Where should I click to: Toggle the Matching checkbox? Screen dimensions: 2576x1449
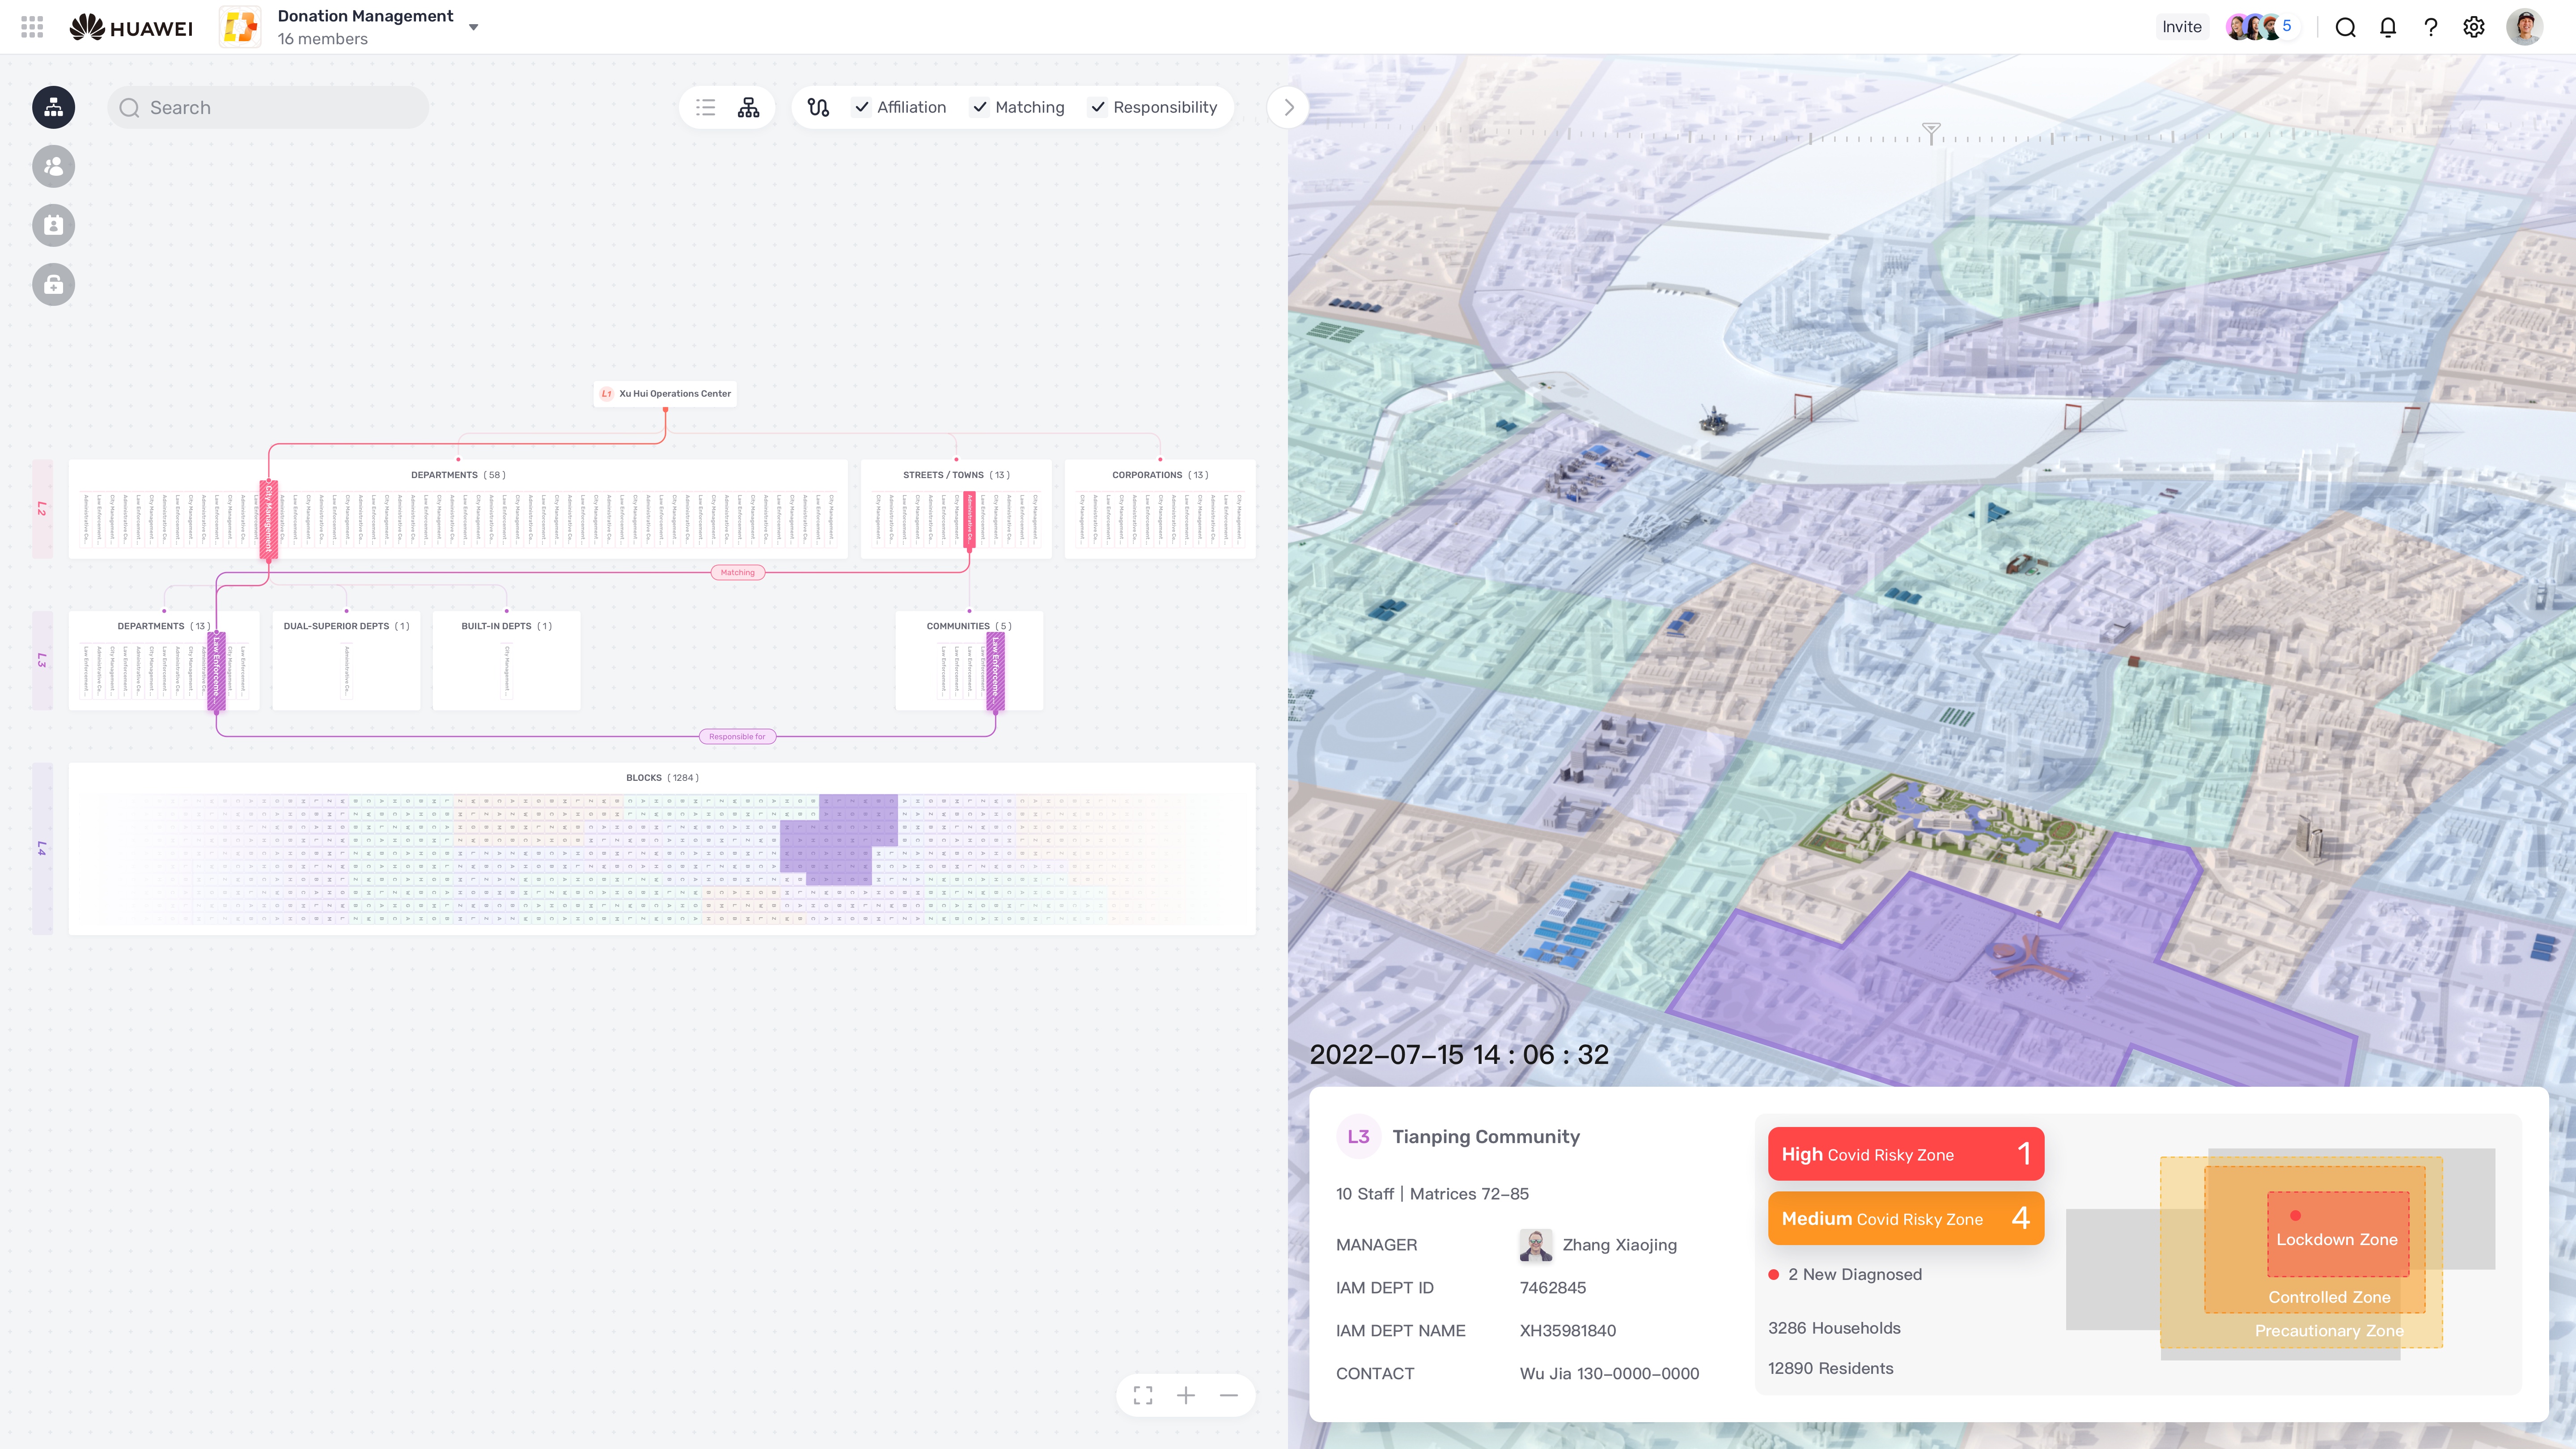pos(980,107)
